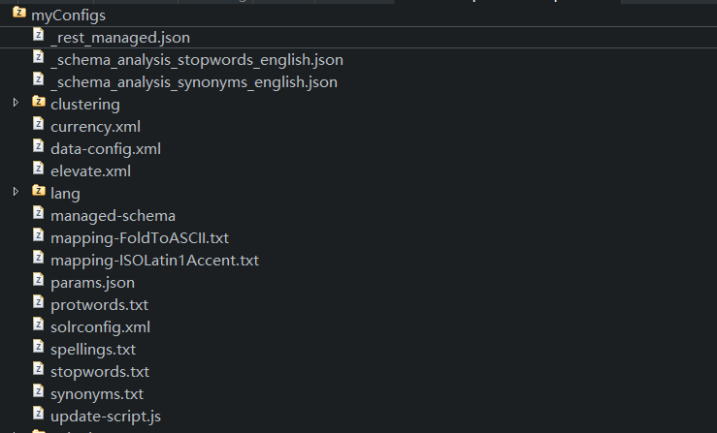
Task: Click the file icon beside solrconfig.xml
Action: point(39,325)
